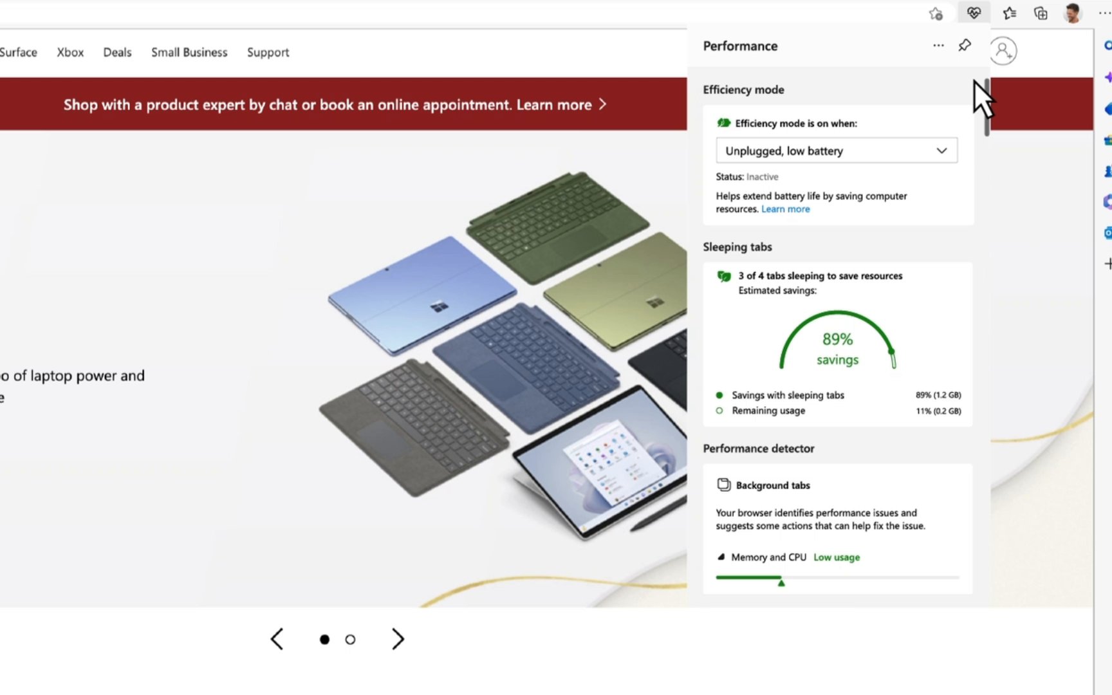This screenshot has height=695, width=1112.
Task: Open Collections from the toolbar
Action: tap(1039, 12)
